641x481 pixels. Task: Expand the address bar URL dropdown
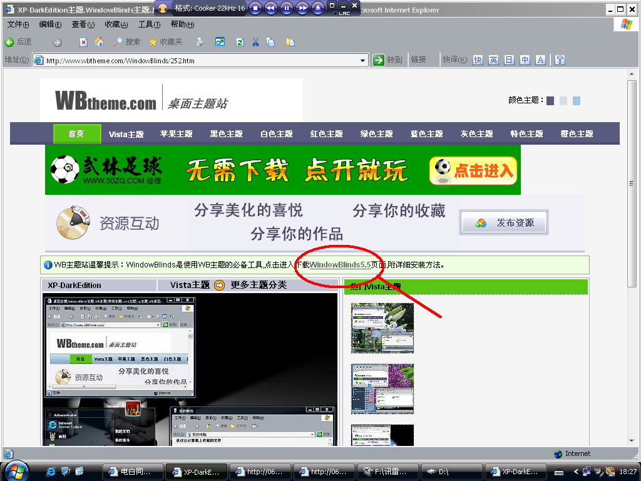(x=363, y=60)
